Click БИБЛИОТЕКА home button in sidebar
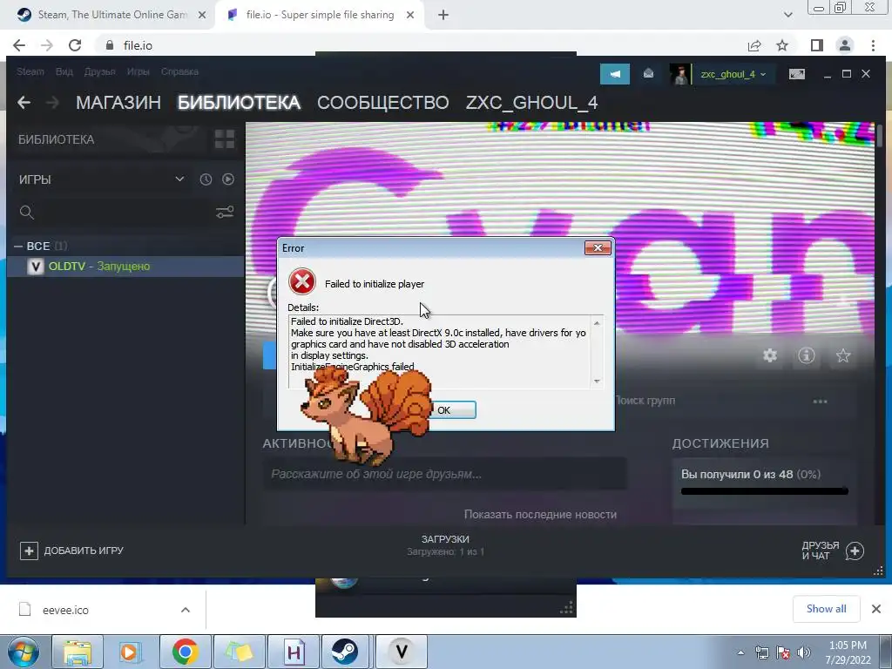This screenshot has width=892, height=669. click(x=57, y=139)
